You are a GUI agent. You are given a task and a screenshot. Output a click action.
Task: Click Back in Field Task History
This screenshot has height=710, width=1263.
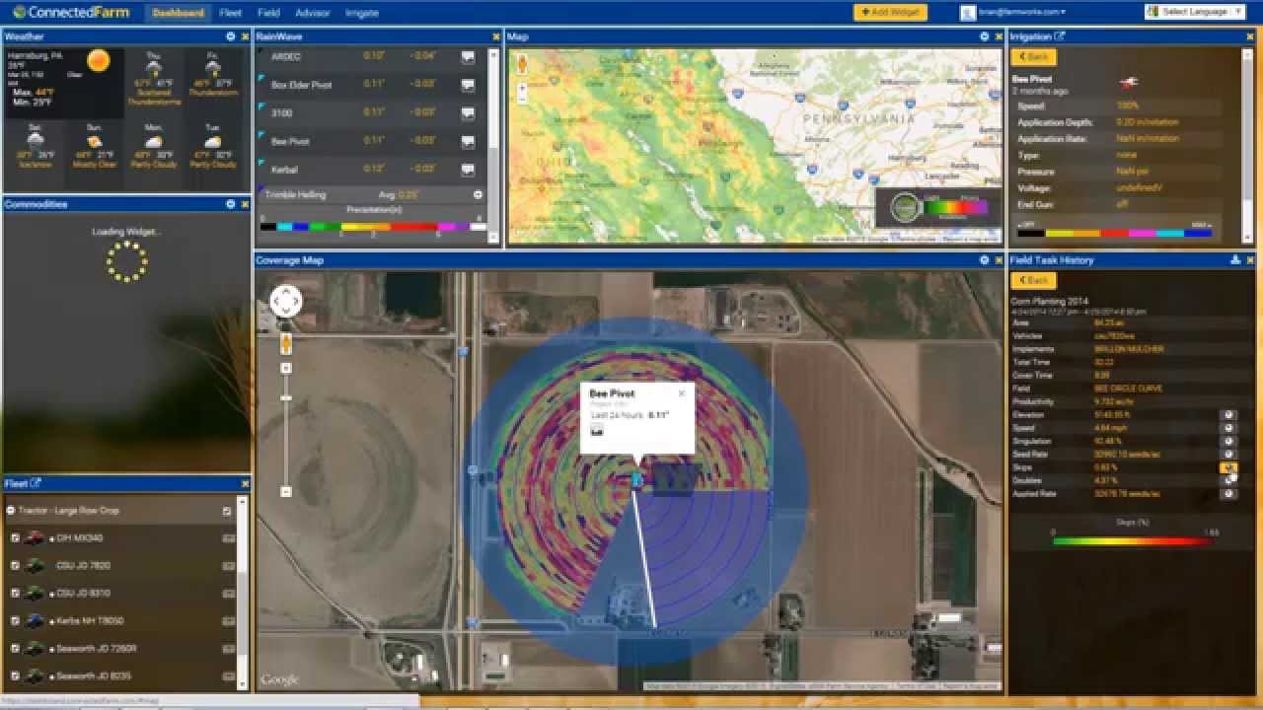coord(1034,280)
